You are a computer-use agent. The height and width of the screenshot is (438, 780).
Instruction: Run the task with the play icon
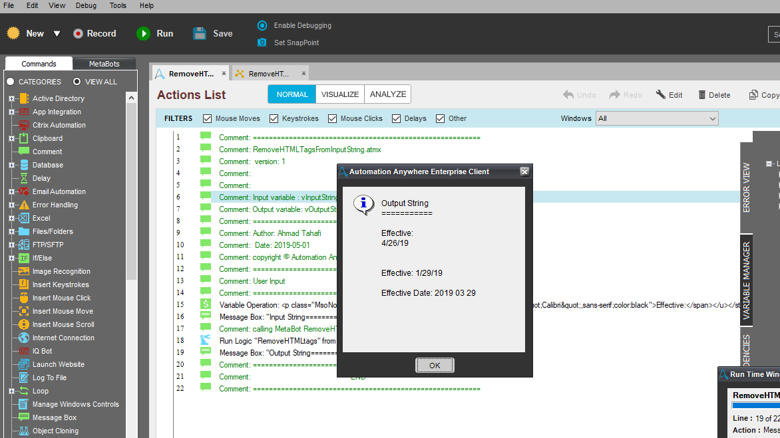(143, 33)
